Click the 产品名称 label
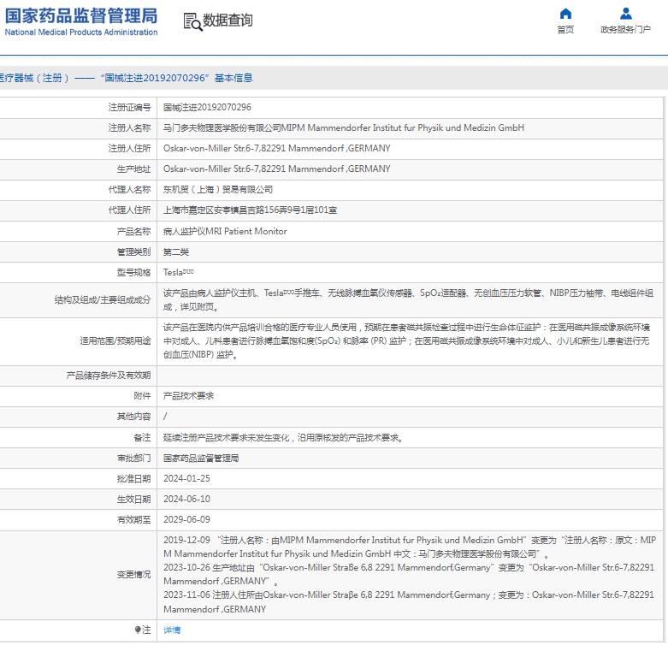Image resolution: width=668 pixels, height=645 pixels. (133, 231)
